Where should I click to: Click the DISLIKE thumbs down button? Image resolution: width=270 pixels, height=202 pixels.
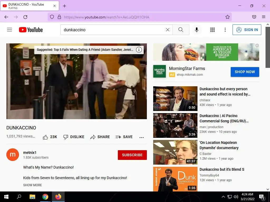pyautogui.click(x=74, y=137)
